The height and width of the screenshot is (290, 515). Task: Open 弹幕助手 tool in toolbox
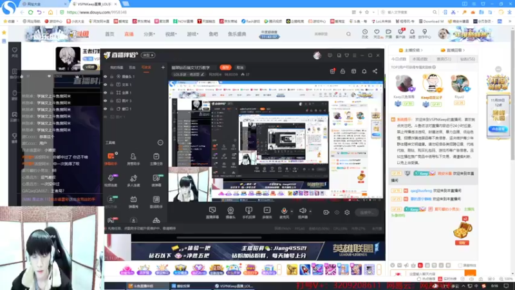pyautogui.click(x=111, y=159)
